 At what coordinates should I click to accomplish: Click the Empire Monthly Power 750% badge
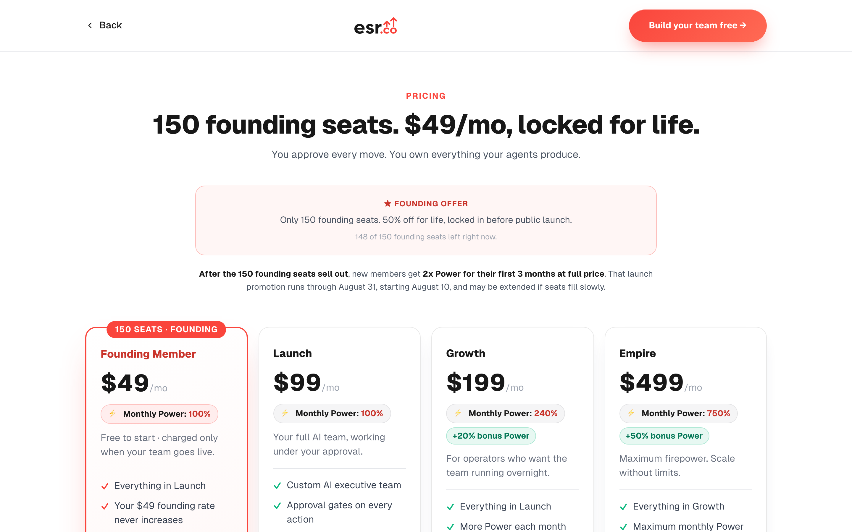click(678, 413)
